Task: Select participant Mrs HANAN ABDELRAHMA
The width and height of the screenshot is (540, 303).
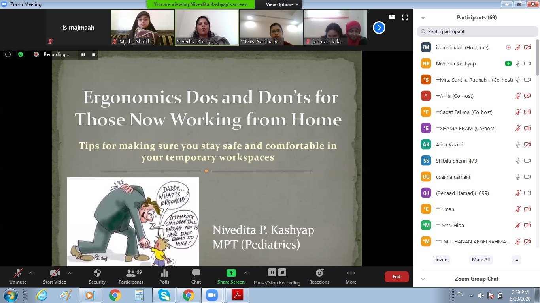Action: (x=476, y=241)
